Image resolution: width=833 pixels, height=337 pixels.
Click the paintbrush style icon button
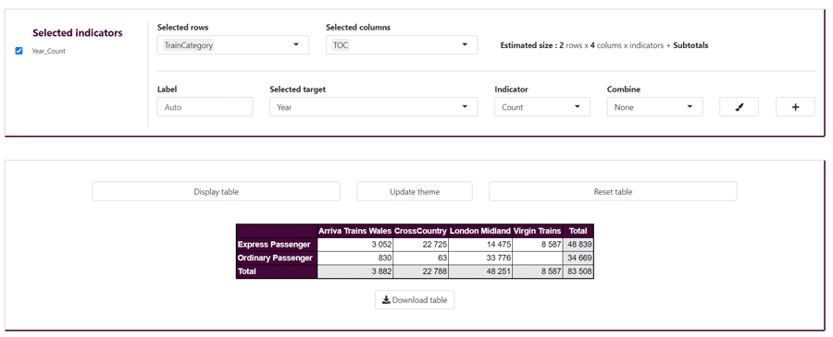739,106
